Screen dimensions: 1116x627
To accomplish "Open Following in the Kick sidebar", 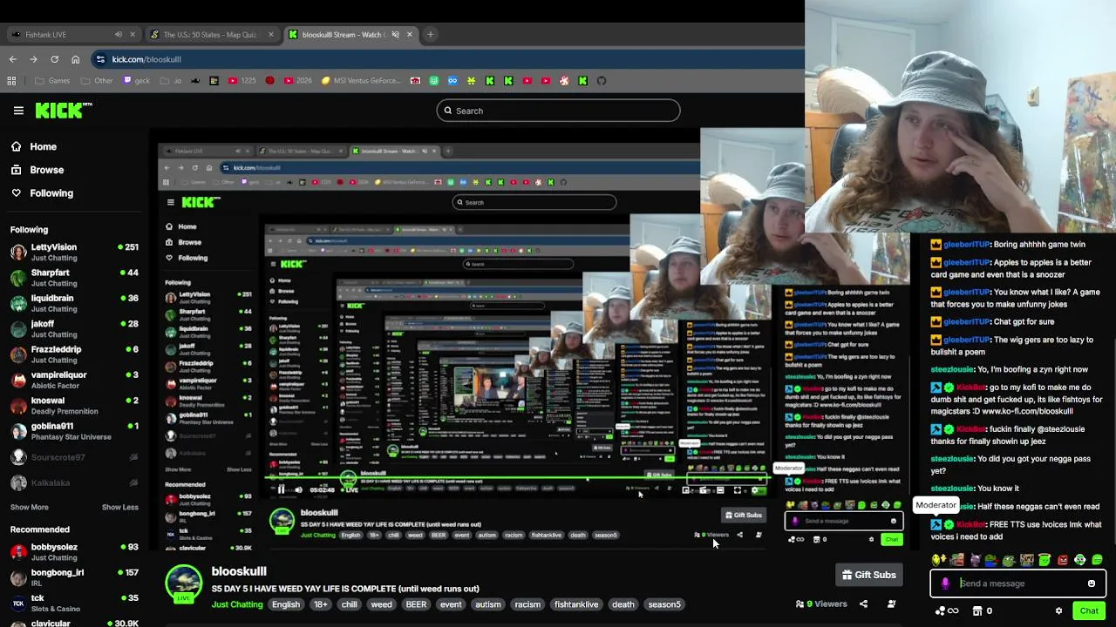I will coord(42,193).
